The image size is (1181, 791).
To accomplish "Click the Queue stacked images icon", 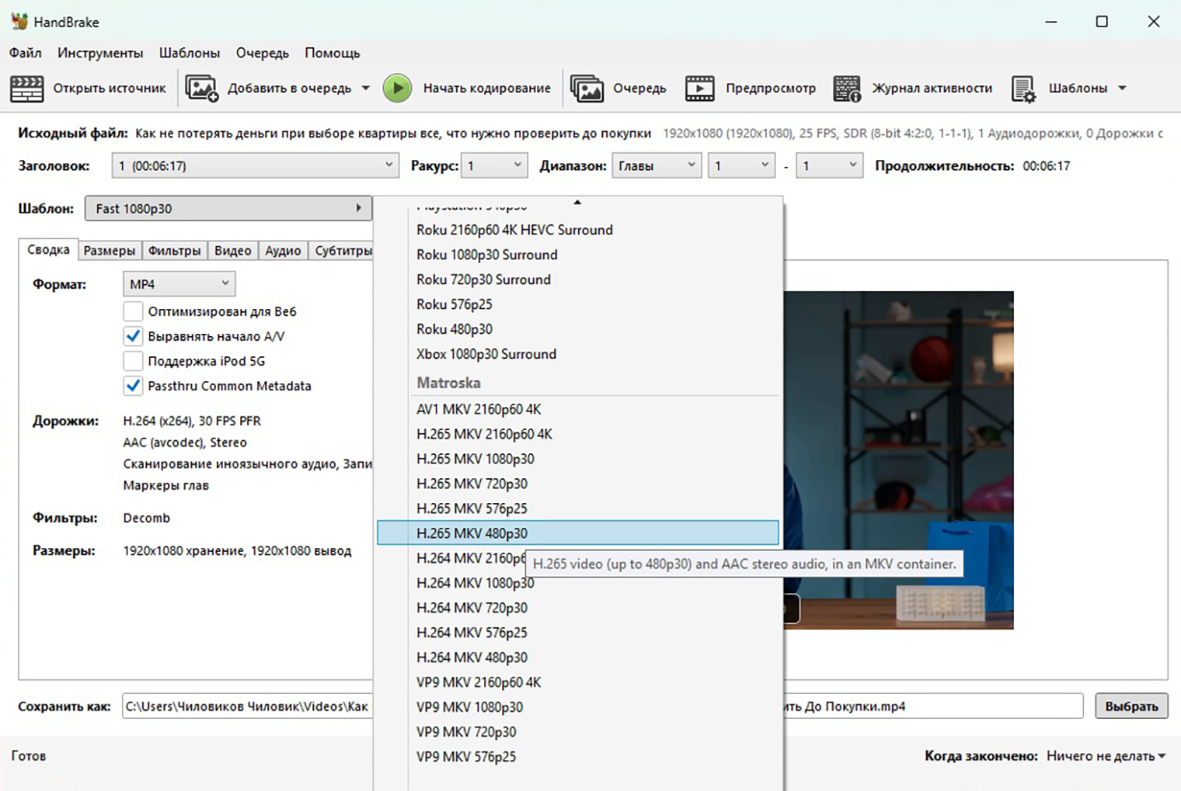I will (x=587, y=88).
